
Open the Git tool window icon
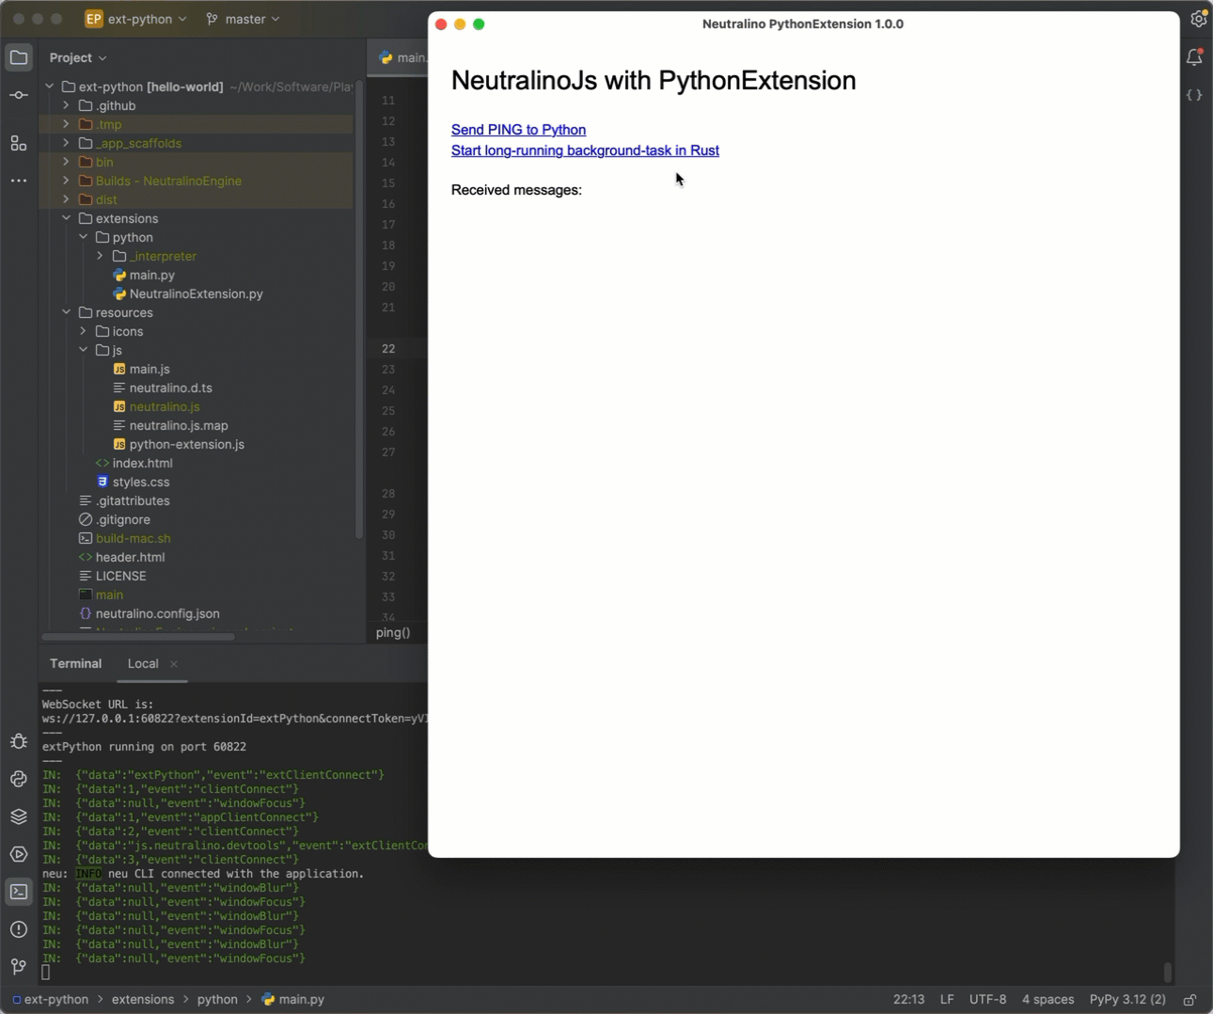coord(19,967)
